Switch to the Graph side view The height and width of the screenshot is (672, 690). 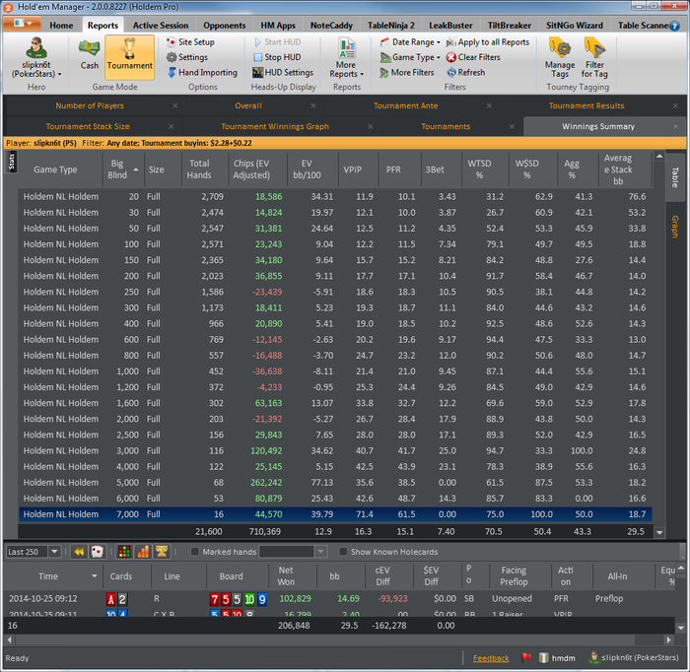[x=674, y=227]
